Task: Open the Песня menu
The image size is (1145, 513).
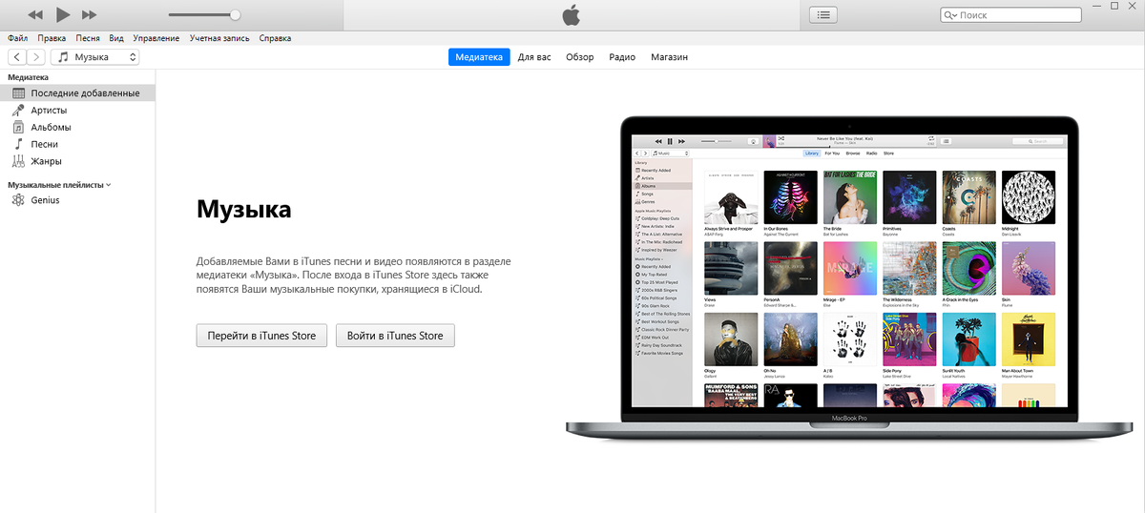Action: point(88,38)
